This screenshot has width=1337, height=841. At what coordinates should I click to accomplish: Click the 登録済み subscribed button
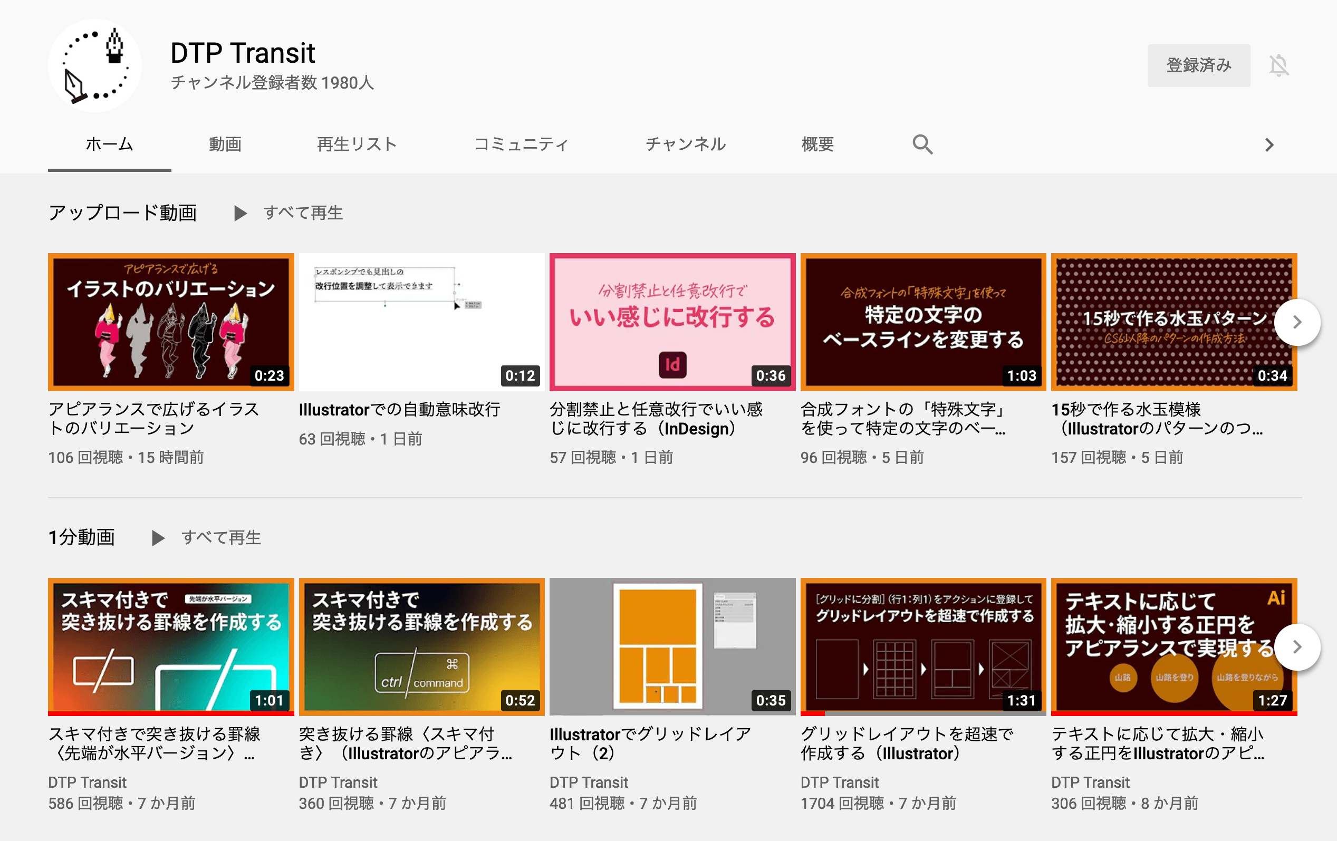(x=1198, y=65)
